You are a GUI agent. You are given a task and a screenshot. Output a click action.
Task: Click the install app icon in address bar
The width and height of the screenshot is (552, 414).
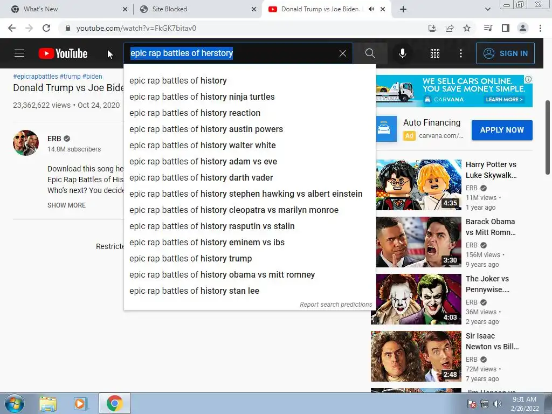coord(432,28)
